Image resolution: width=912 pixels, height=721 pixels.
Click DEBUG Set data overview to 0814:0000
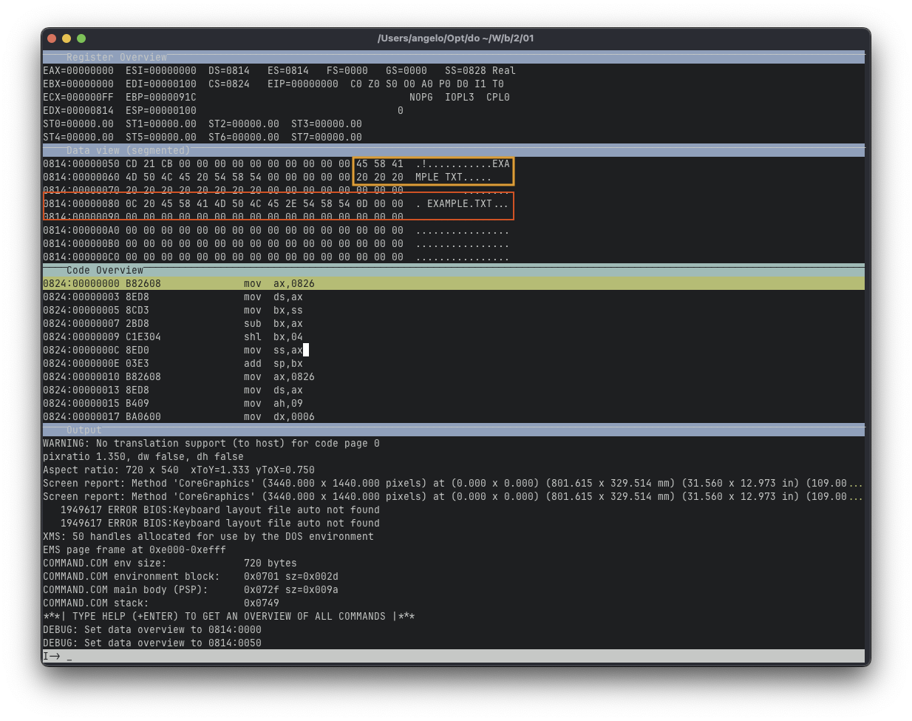[x=152, y=629]
